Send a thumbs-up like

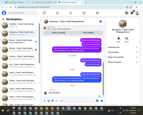coord(102,101)
